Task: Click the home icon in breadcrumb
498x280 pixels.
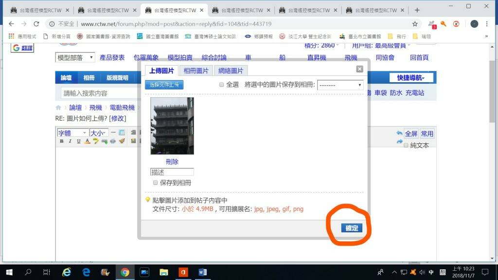Action: point(59,107)
